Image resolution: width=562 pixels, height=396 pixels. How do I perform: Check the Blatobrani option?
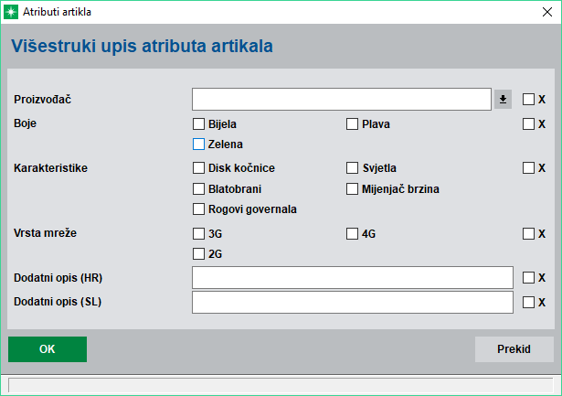pyautogui.click(x=198, y=189)
